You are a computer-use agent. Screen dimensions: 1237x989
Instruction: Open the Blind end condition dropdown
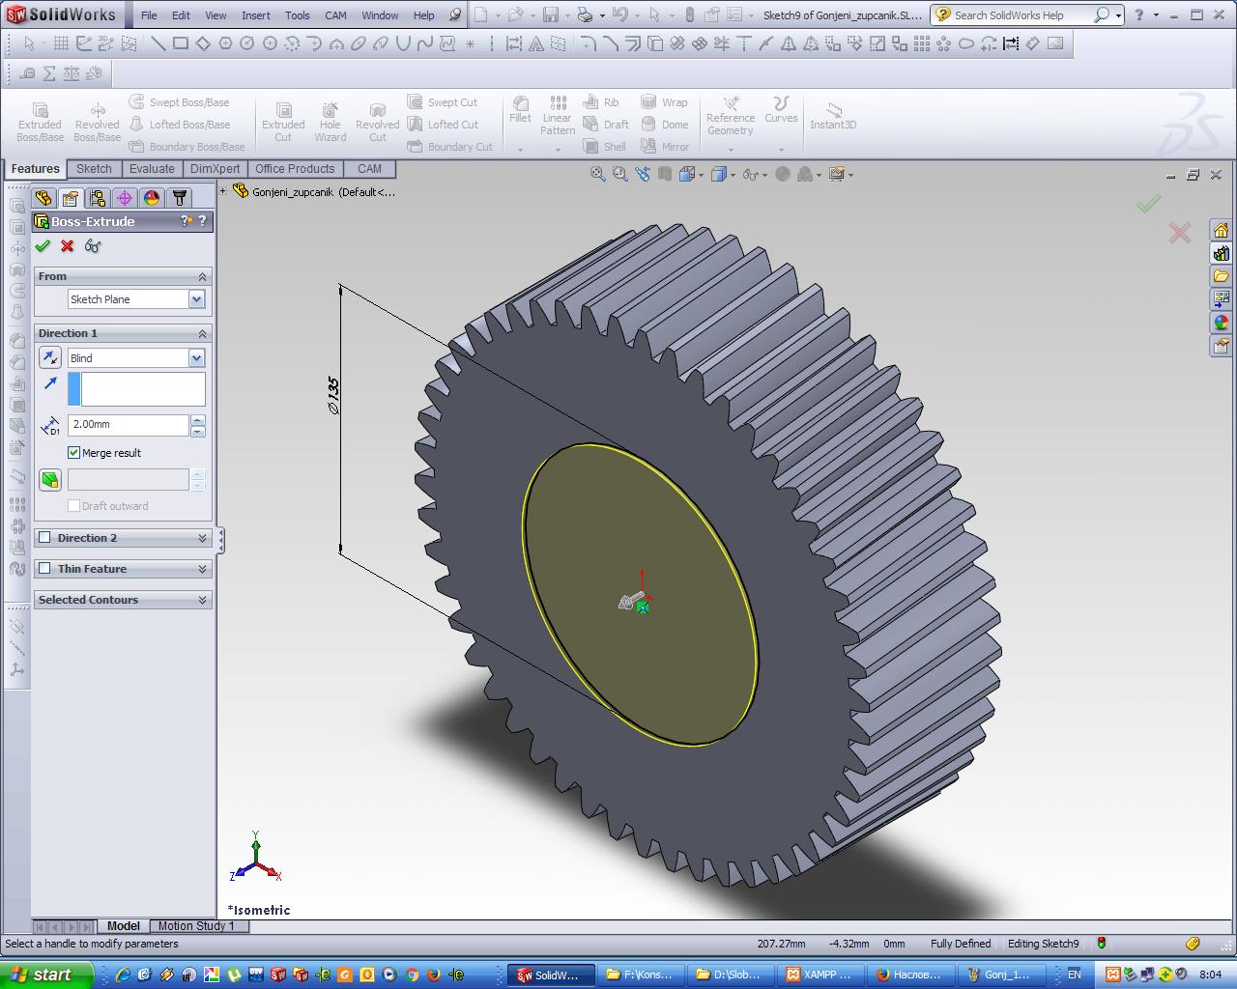(x=197, y=358)
